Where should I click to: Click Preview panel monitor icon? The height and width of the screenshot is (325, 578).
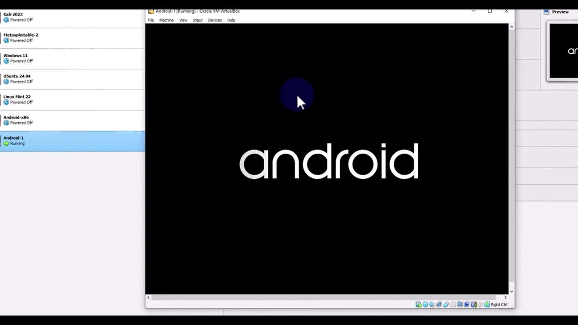[546, 12]
